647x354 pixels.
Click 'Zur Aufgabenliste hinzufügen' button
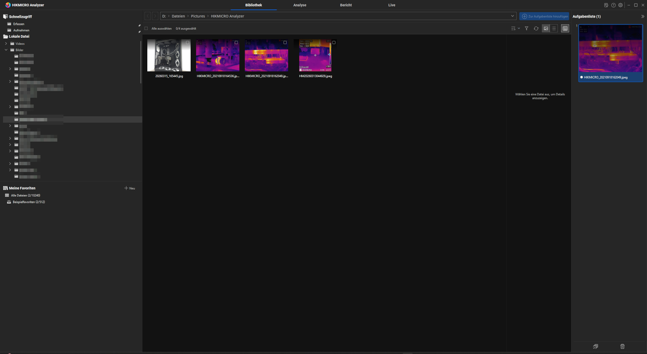[545, 16]
